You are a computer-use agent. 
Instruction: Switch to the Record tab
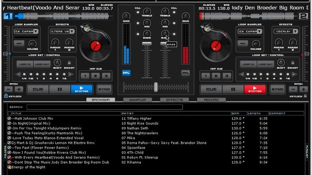(211, 100)
